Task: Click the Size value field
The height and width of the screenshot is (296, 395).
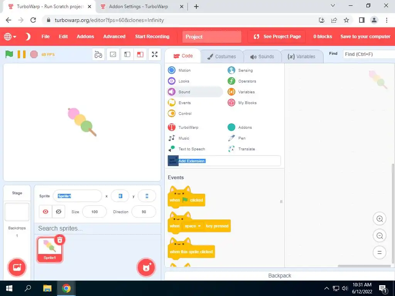Action: (95, 212)
